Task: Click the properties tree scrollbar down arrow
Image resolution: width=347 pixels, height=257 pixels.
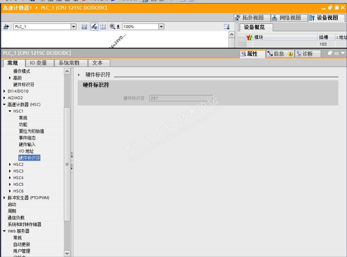Action: point(67,253)
